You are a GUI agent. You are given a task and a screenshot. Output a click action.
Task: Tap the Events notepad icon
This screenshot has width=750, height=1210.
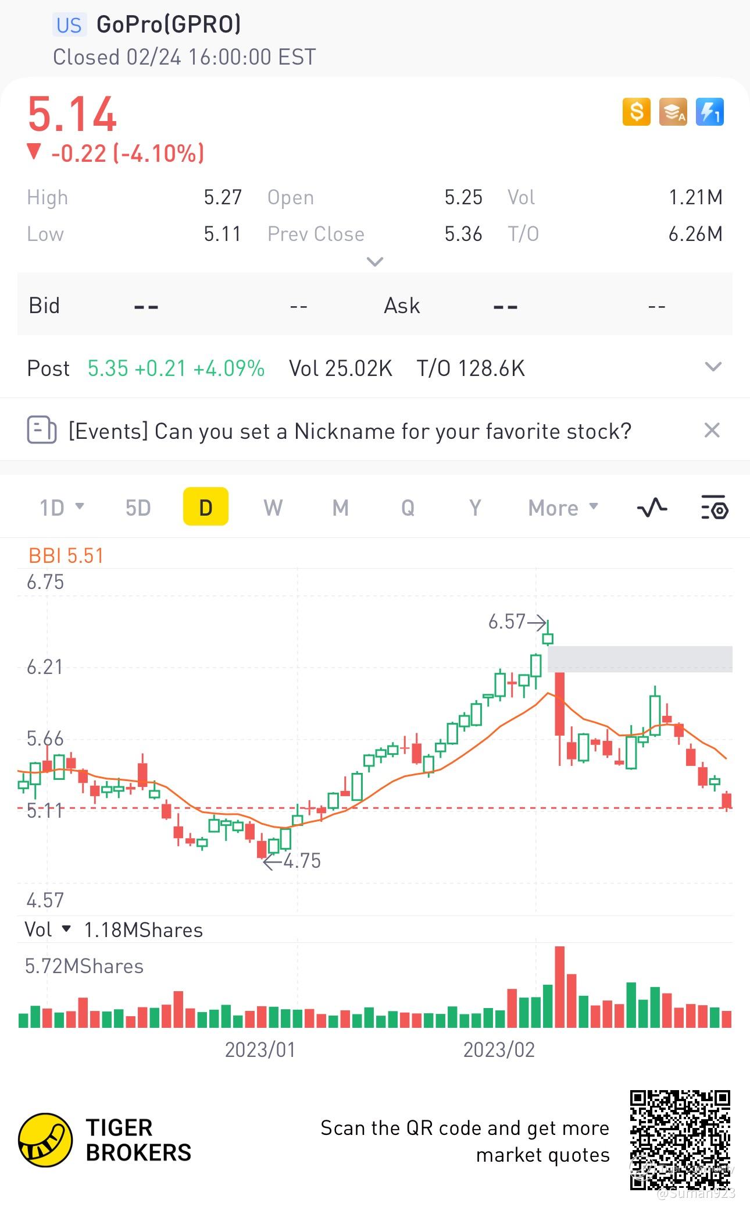tap(42, 431)
